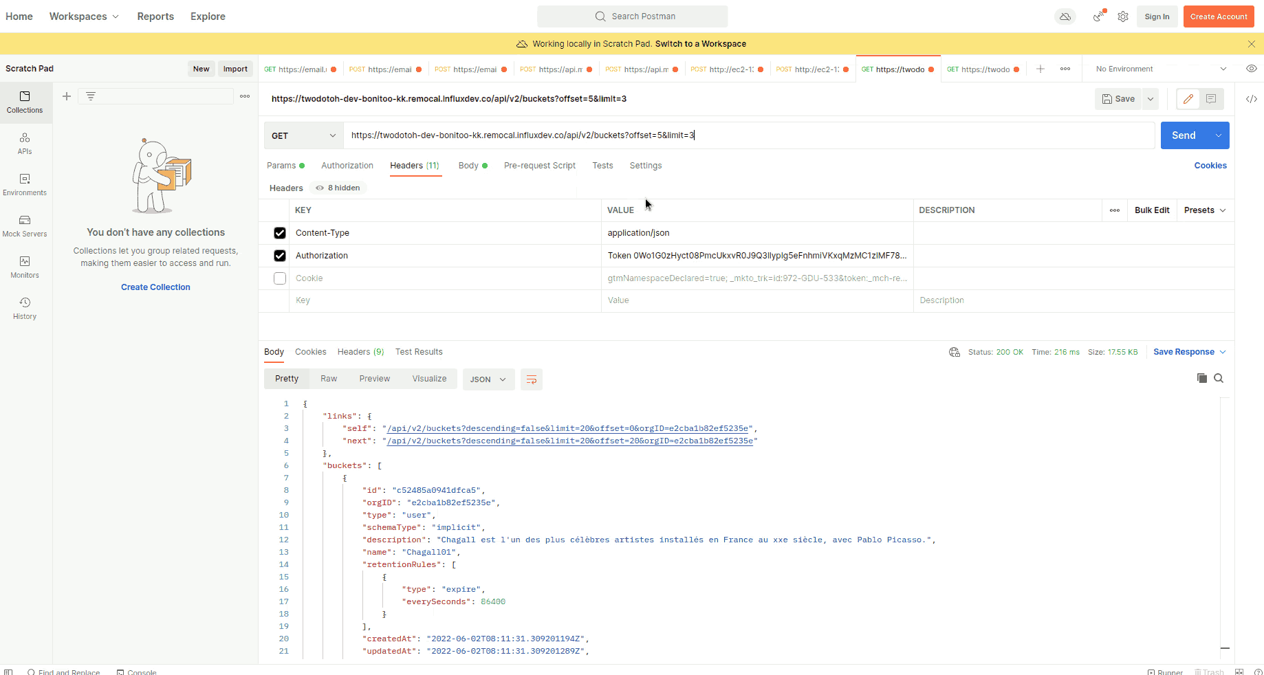Uncheck the Authorization header checkbox

pyautogui.click(x=280, y=256)
